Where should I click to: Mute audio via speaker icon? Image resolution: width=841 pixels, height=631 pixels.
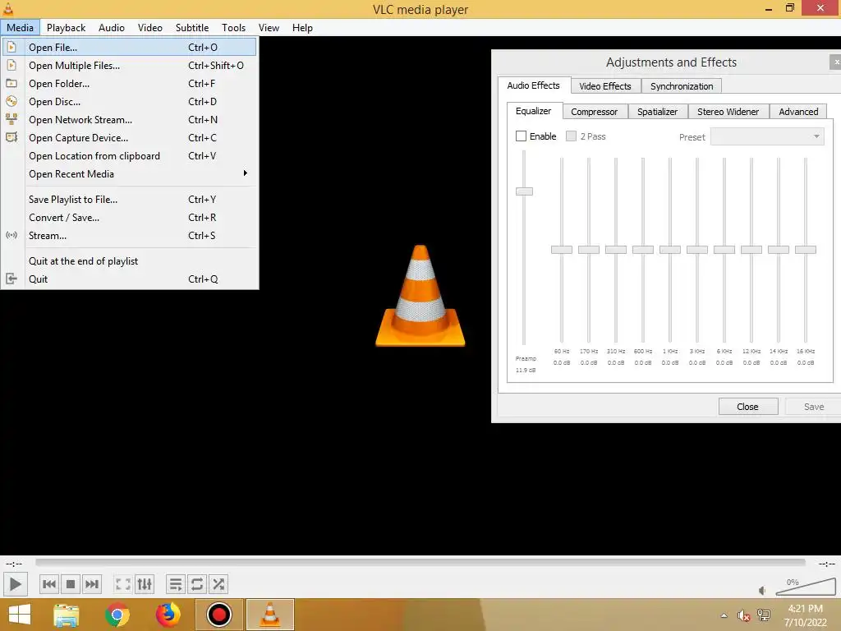762,591
